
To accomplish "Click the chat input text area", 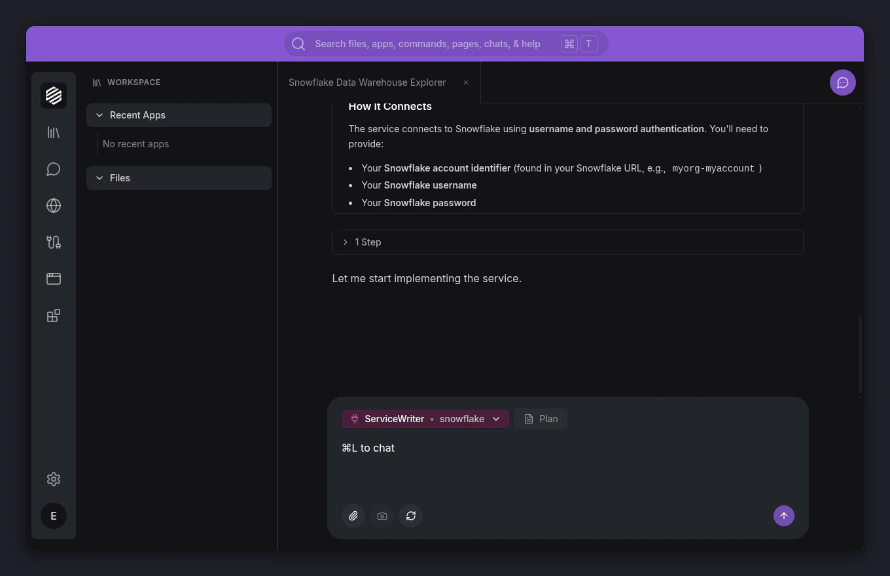I will click(567, 465).
